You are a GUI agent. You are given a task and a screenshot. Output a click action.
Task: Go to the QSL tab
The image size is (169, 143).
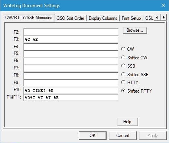pos(149,18)
